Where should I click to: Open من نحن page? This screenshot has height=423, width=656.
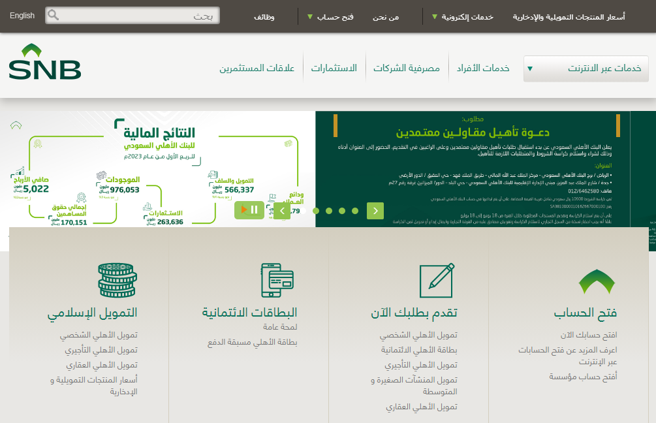pos(386,17)
